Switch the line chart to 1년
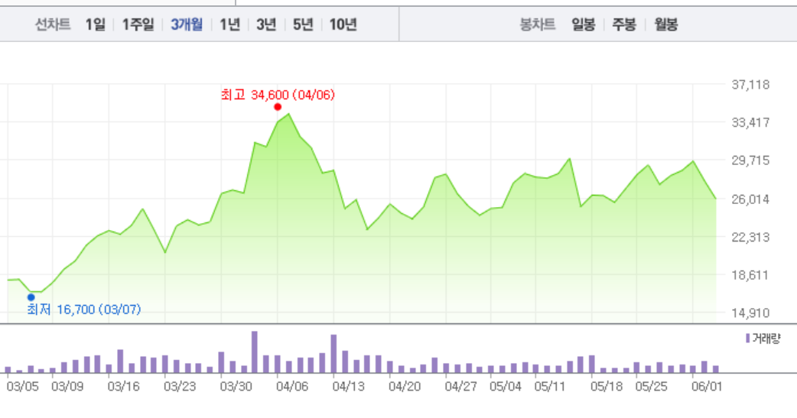 tap(229, 24)
